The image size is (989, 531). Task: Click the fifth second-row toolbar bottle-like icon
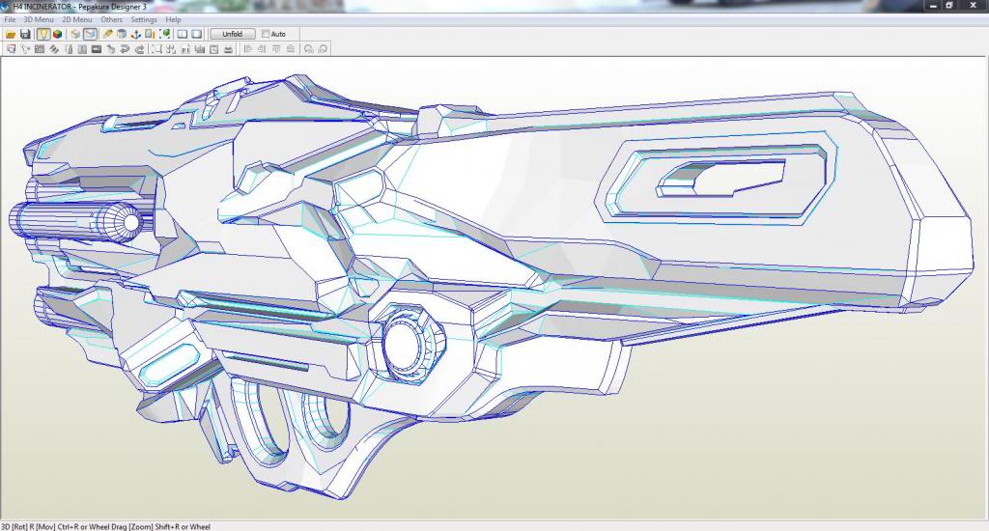pos(69,49)
